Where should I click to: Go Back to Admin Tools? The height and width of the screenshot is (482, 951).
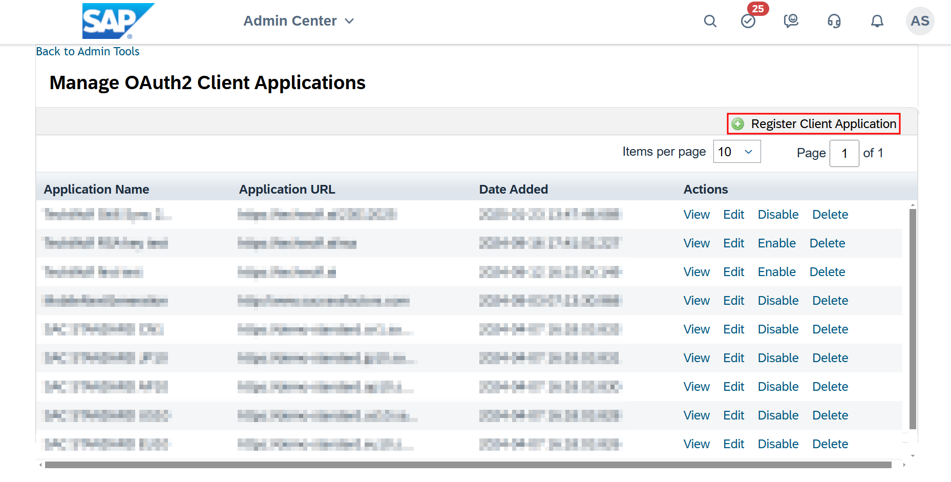[x=87, y=51]
